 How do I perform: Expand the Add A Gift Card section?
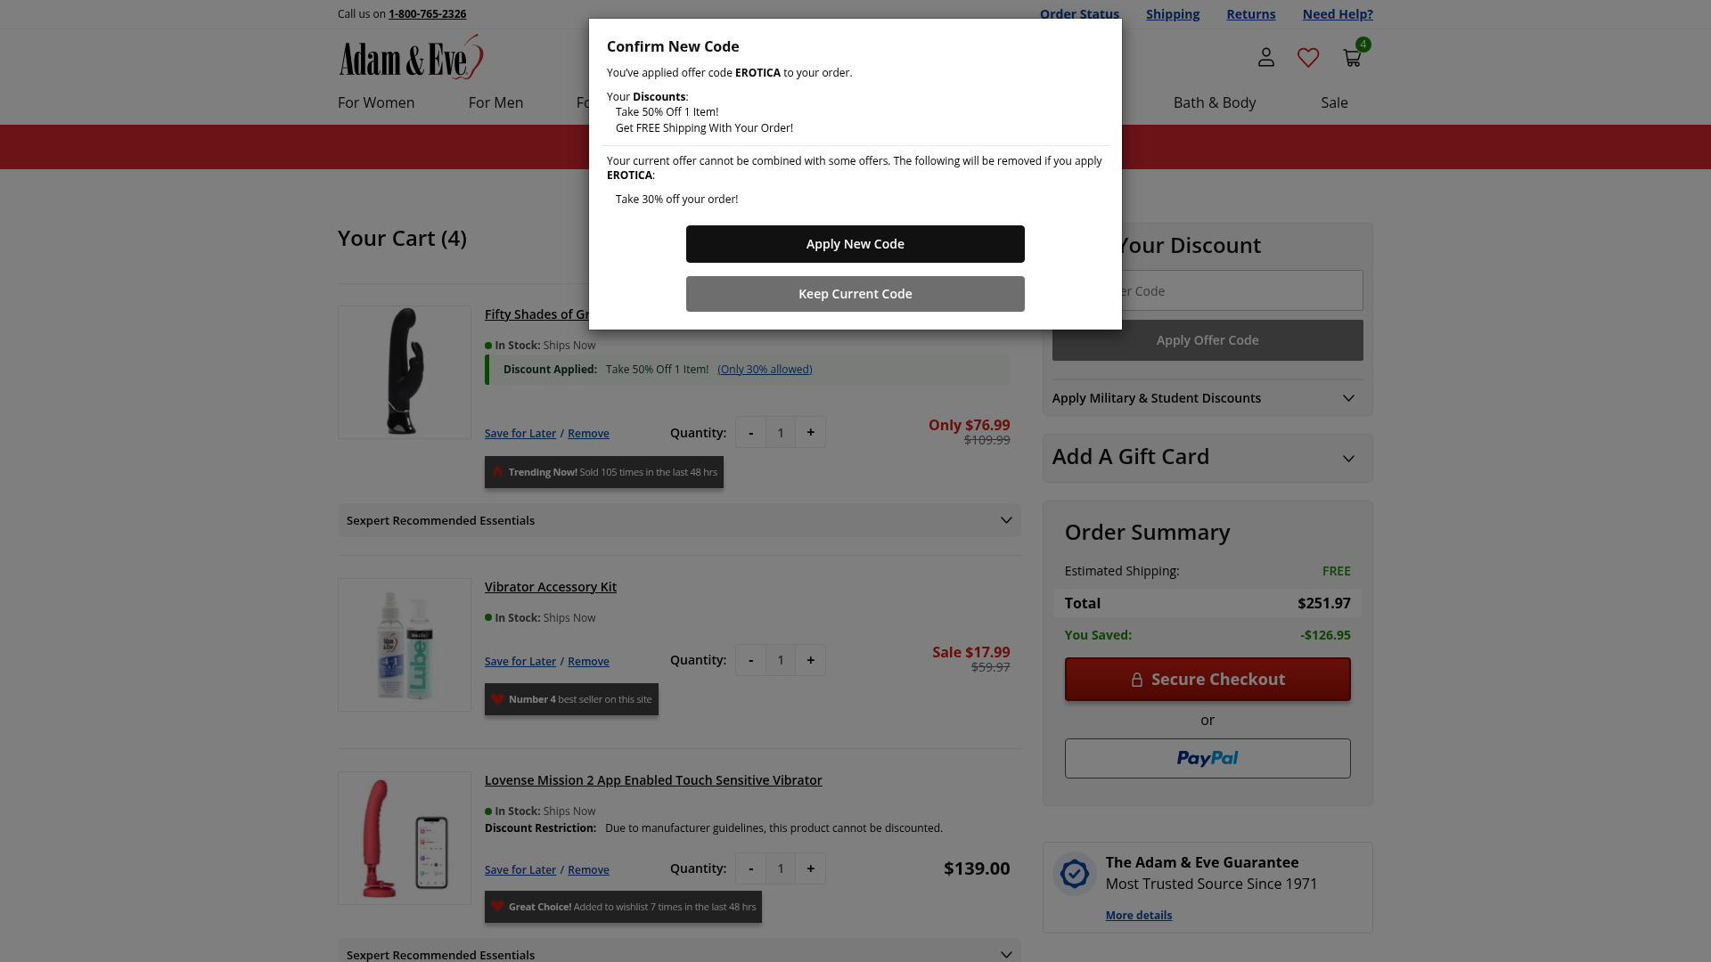(x=1208, y=458)
